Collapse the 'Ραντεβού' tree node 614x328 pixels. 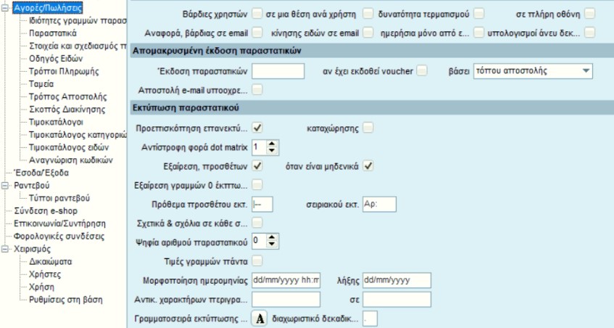(x=4, y=185)
